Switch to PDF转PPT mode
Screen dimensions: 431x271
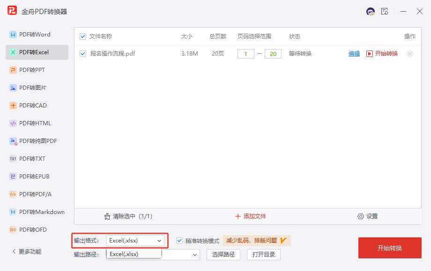37,70
